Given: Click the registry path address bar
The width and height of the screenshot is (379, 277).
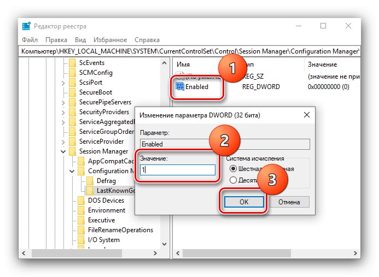Looking at the screenshot, I should 189,51.
